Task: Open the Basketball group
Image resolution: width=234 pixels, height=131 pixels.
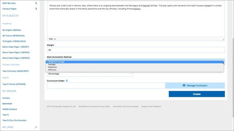Action: pos(7,104)
